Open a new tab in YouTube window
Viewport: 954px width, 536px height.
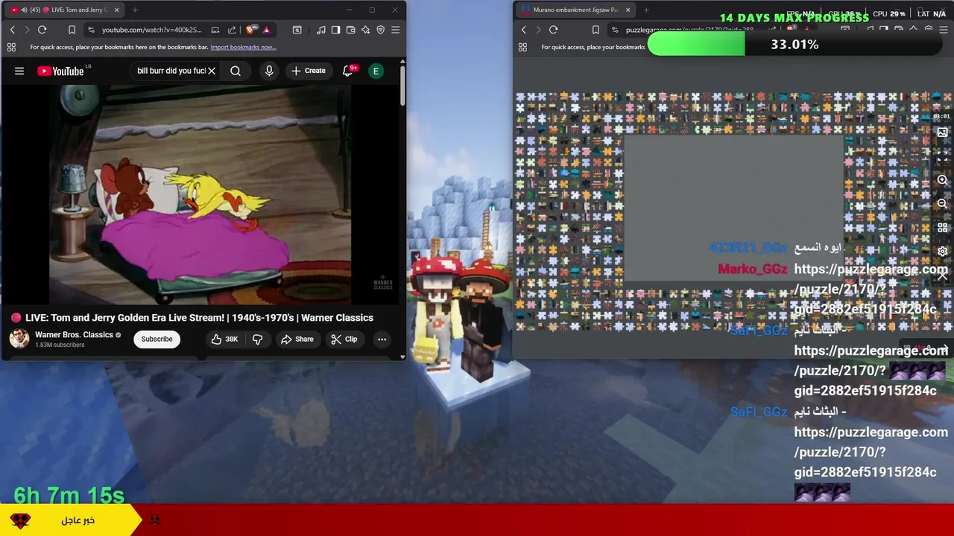coord(135,10)
